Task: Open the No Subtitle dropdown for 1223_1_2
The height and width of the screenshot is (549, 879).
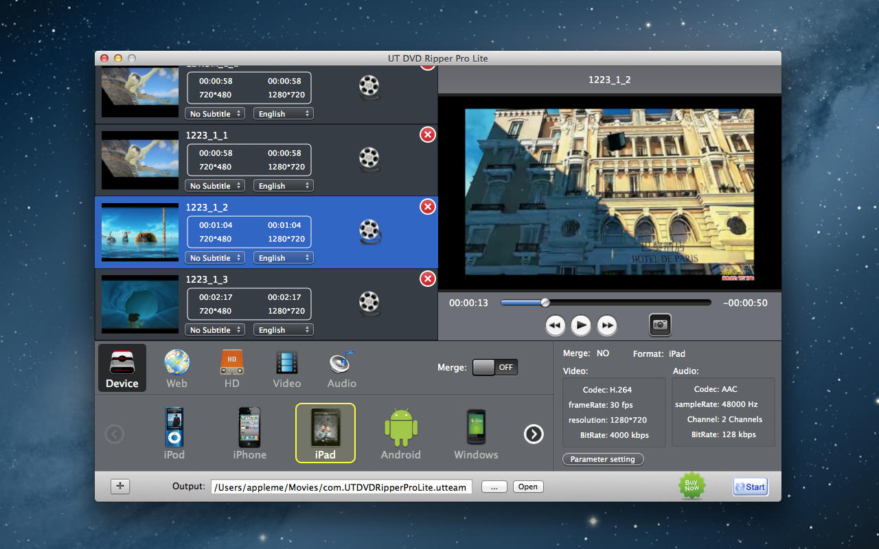Action: [215, 258]
